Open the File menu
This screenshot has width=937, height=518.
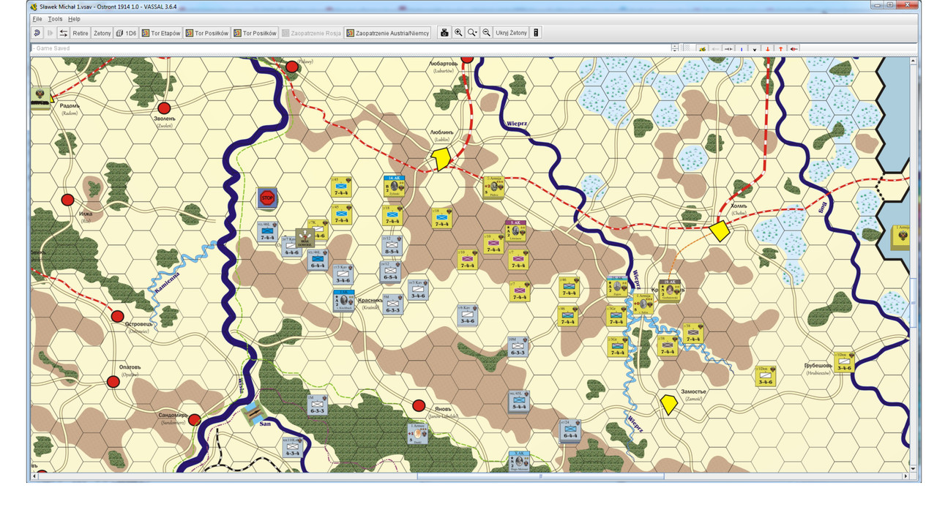coord(37,18)
